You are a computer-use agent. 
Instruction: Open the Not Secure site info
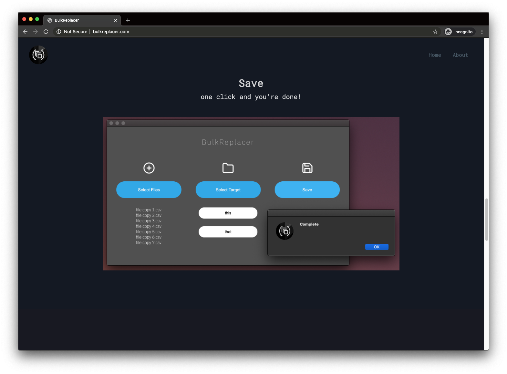point(72,32)
